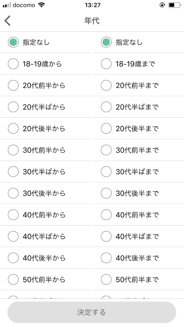Image resolution: width=184 pixels, height=327 pixels.
Task: Select "40代前半から" radio button
Action: 13,215
